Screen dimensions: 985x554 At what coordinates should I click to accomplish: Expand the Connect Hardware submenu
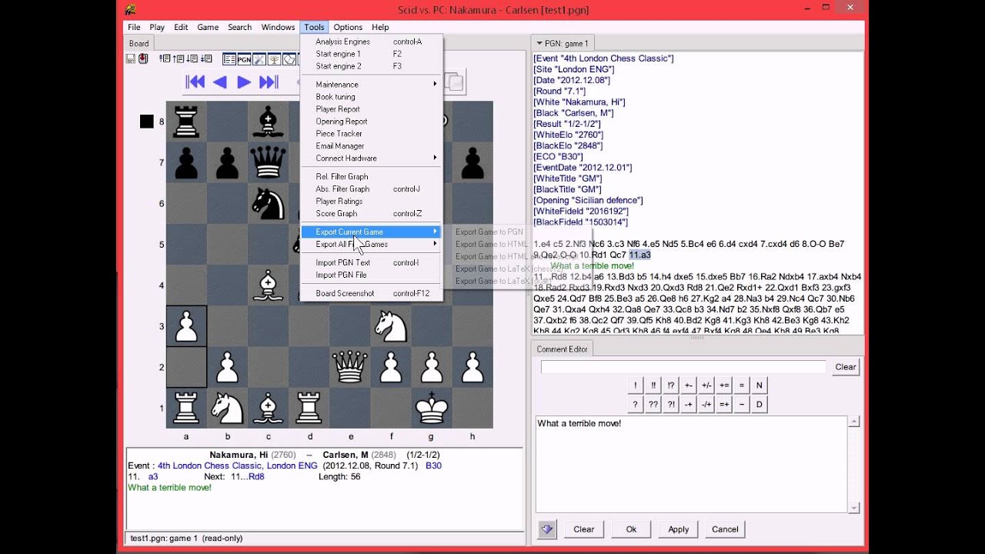coord(371,159)
